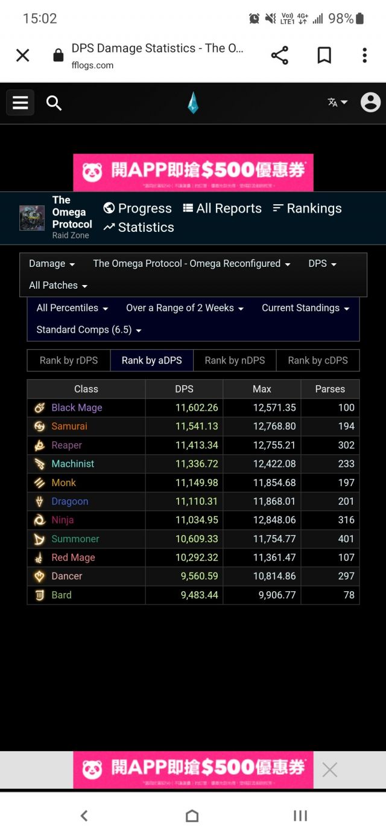The height and width of the screenshot is (837, 386).
Task: Open the hamburger navigation menu
Action: (x=20, y=103)
